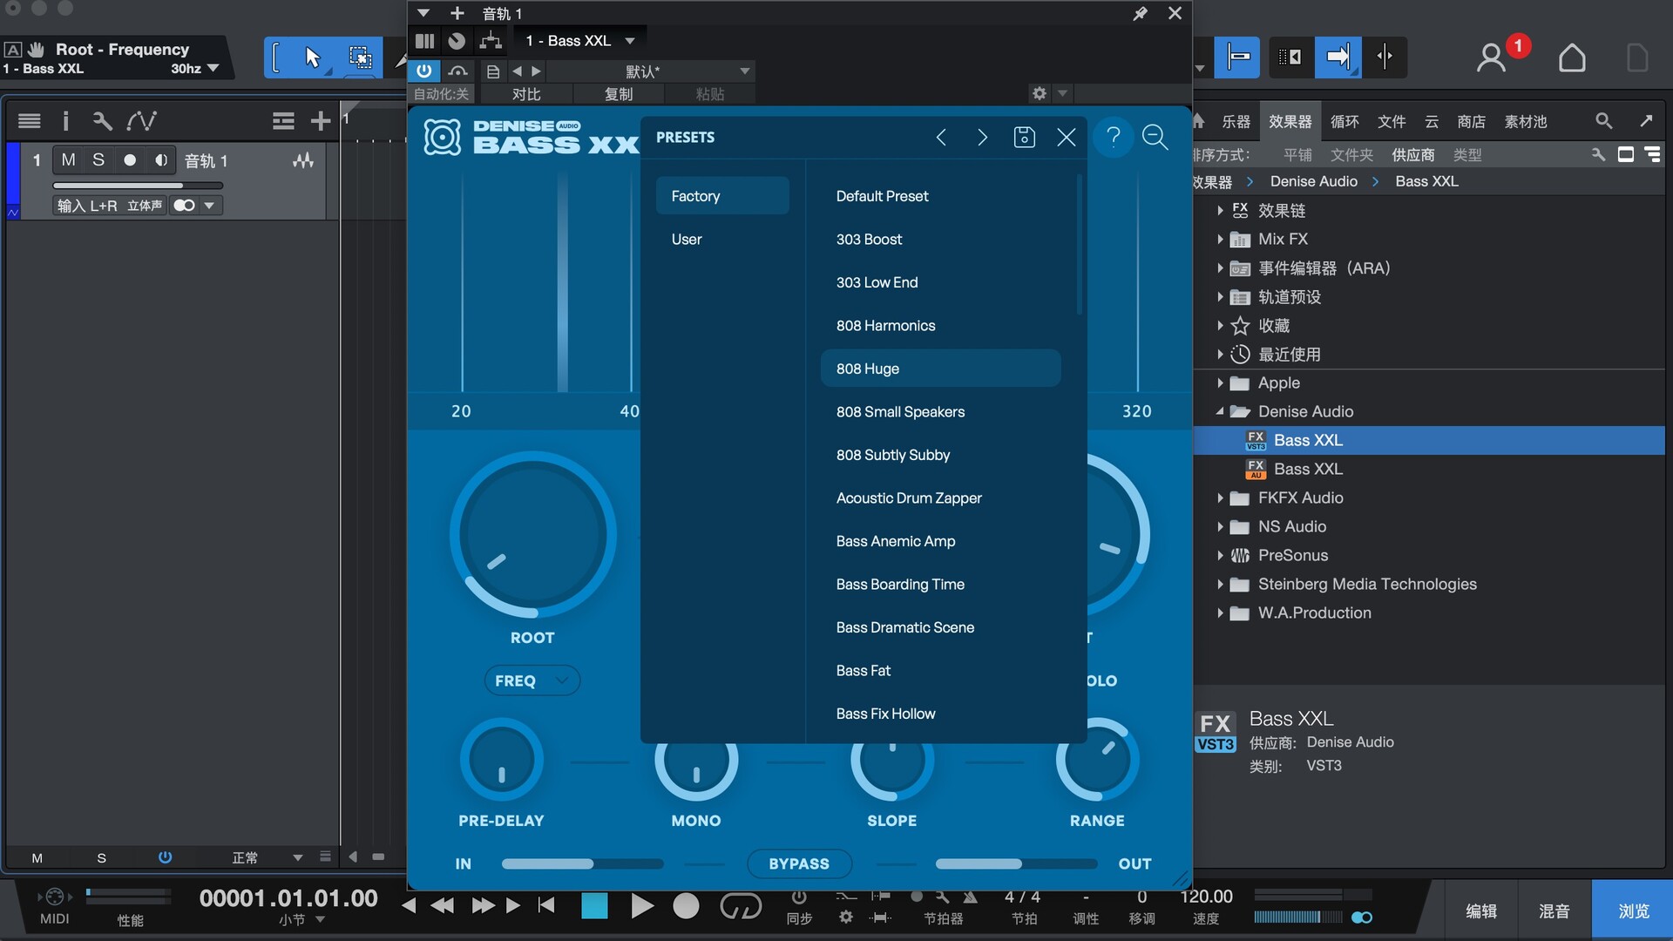This screenshot has width=1673, height=941.
Task: Click the BYPASS button
Action: 798,863
